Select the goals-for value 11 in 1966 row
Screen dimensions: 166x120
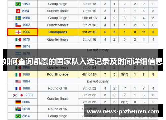point(144,32)
